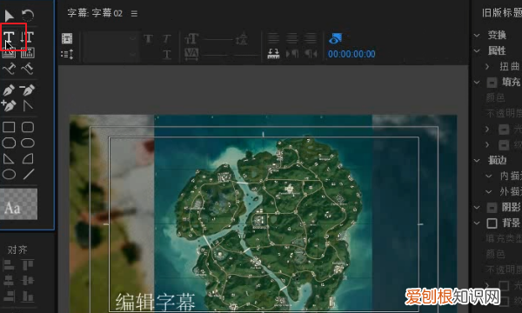Align text right

(311, 38)
